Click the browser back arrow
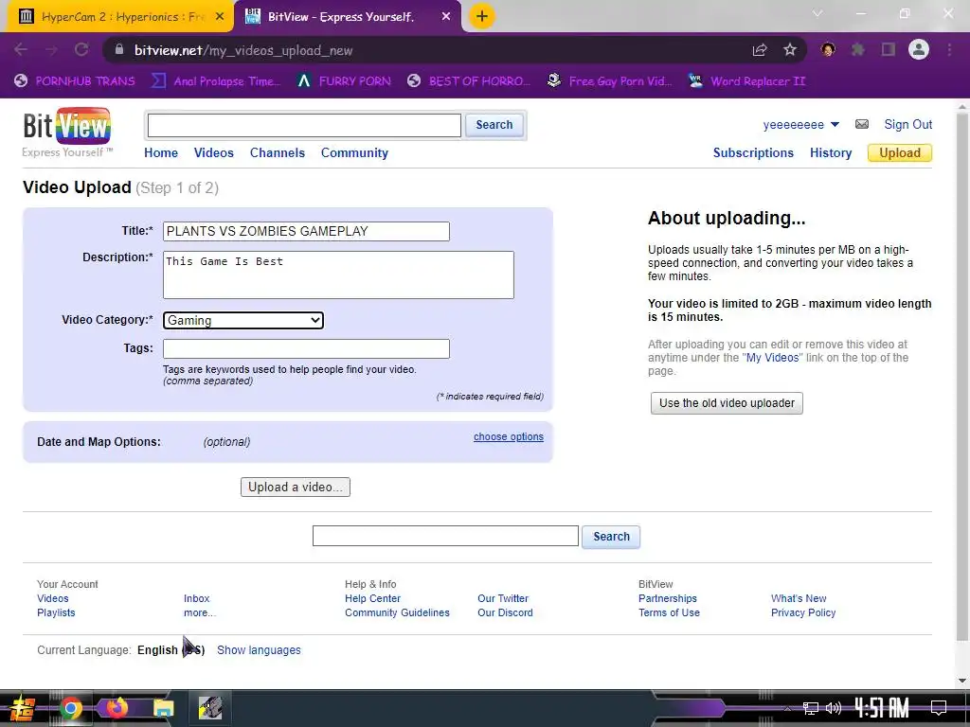The image size is (970, 727). 21,50
